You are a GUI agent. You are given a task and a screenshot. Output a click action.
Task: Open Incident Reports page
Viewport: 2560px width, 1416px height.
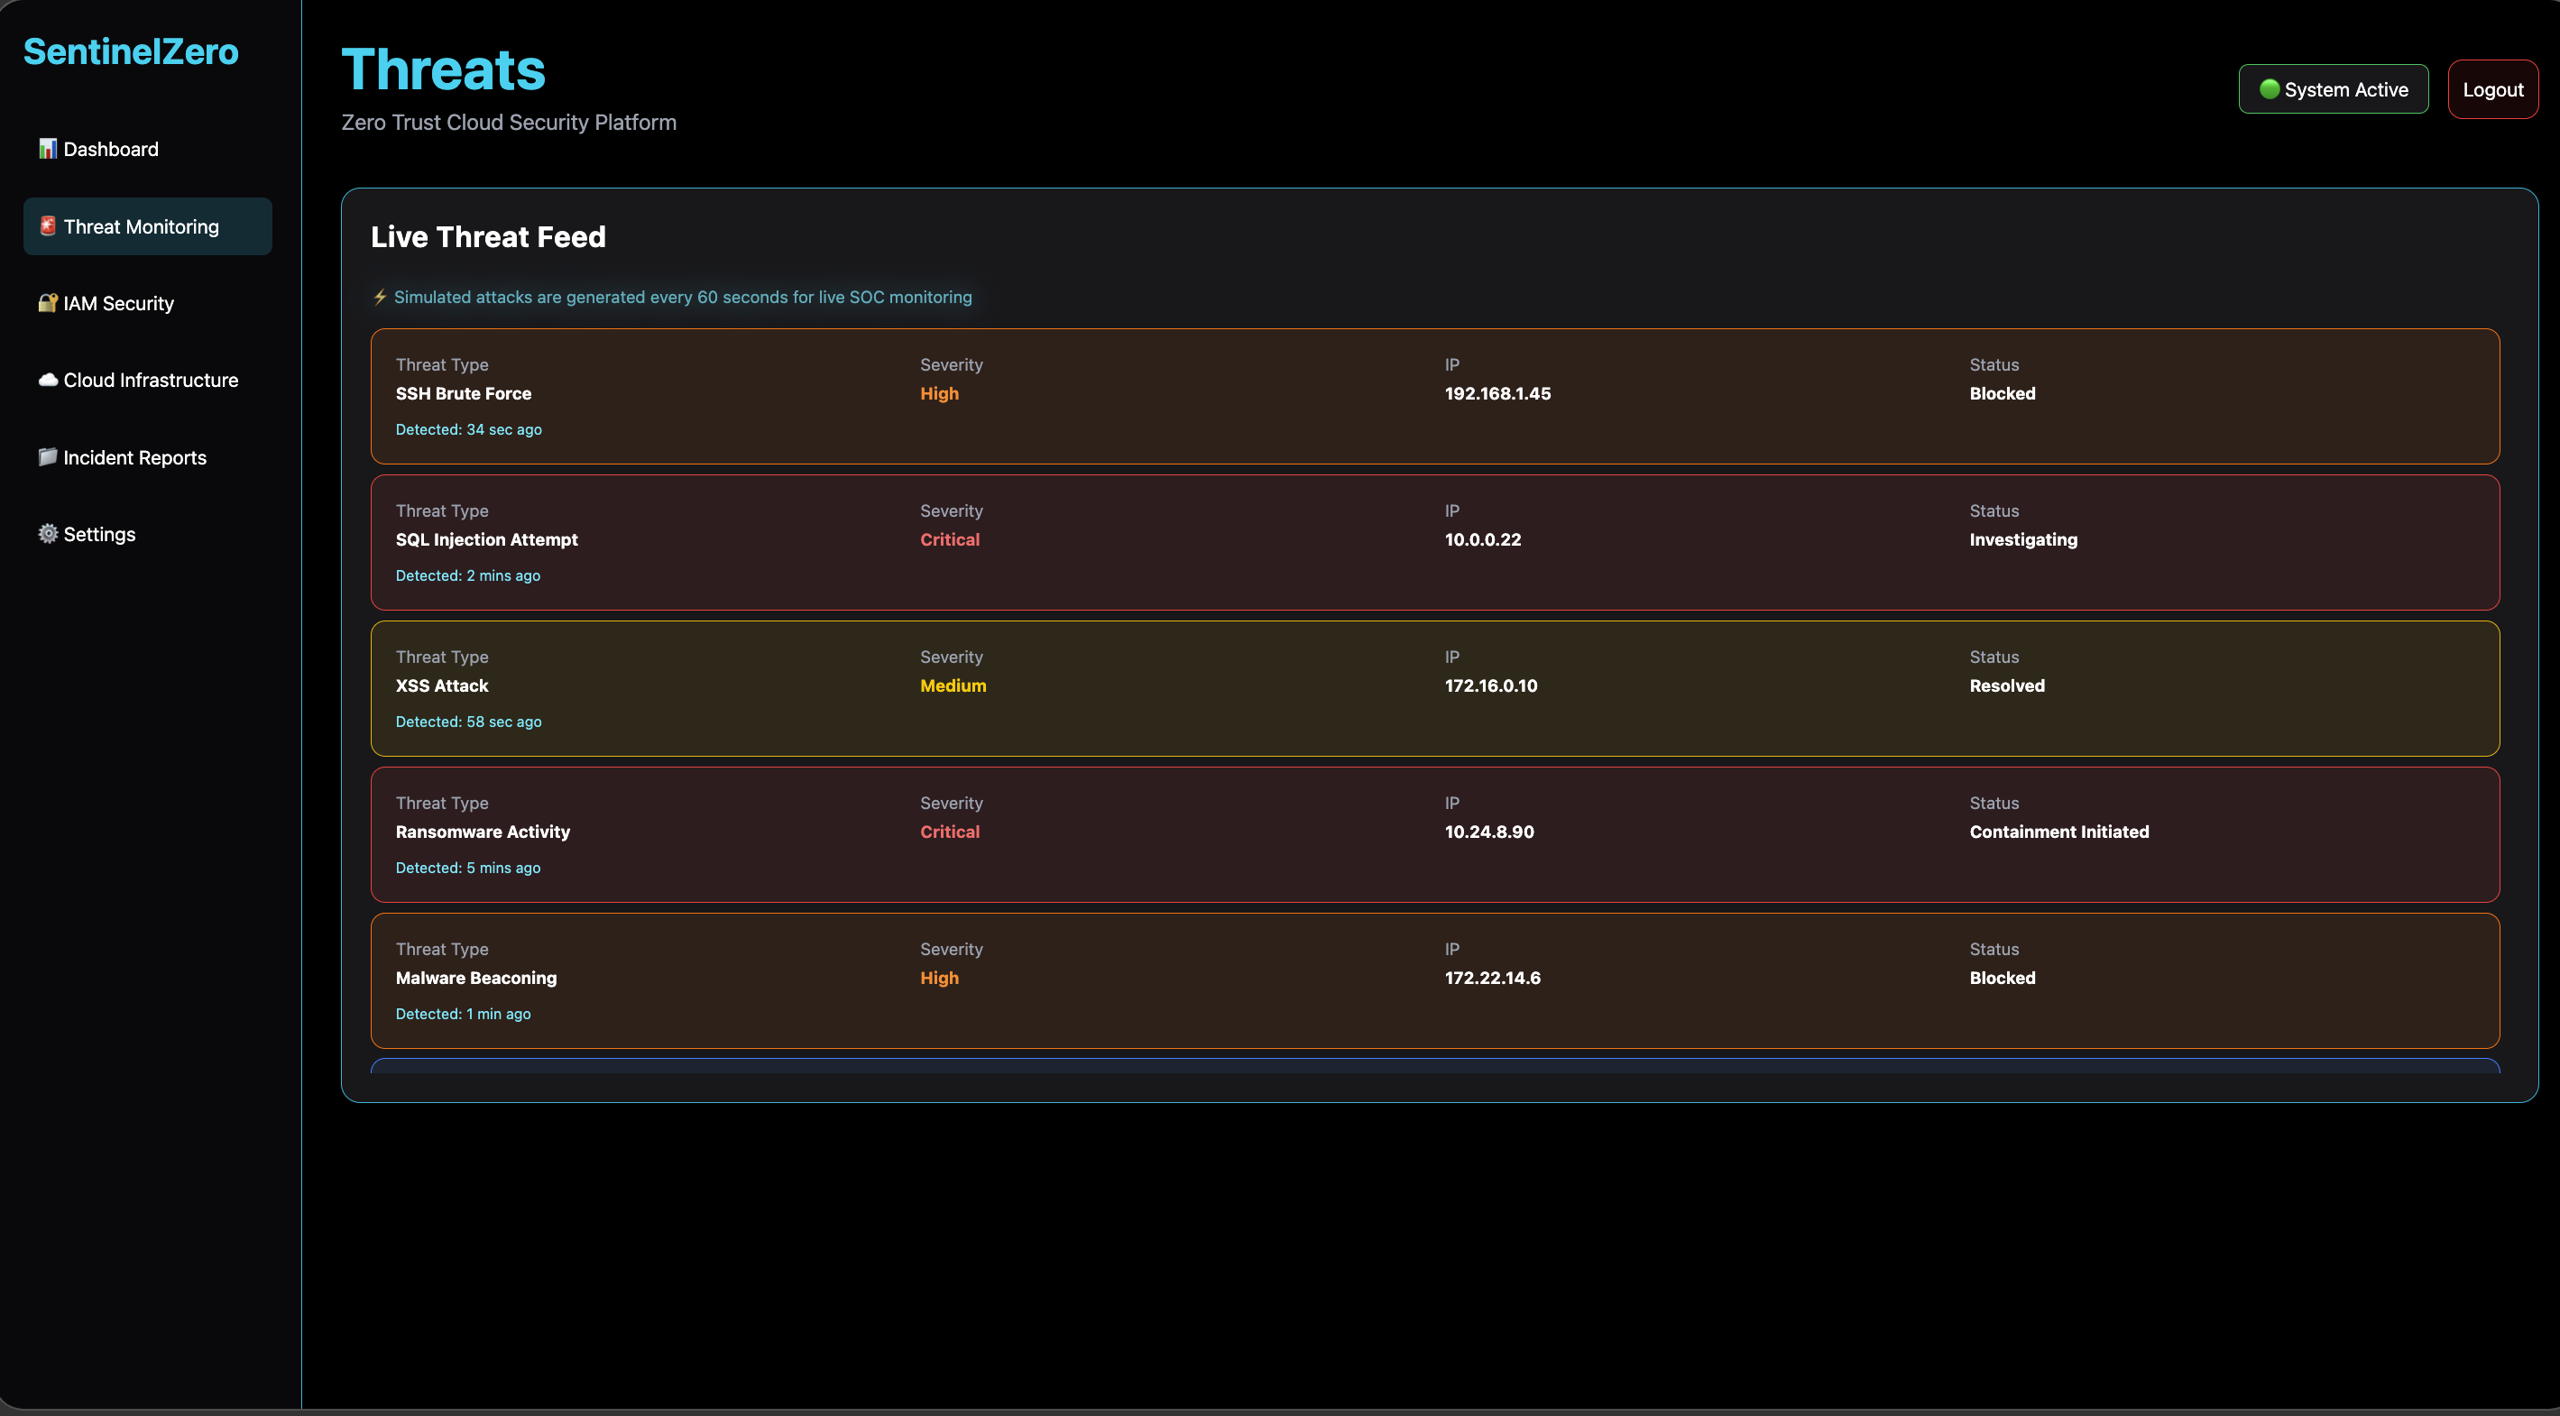(147, 457)
